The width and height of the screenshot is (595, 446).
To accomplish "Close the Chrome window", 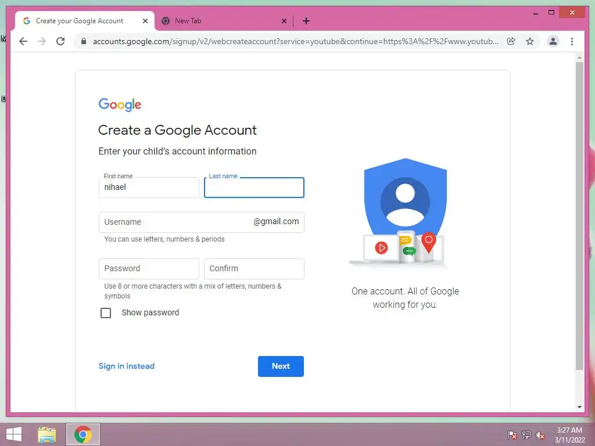I will coord(572,13).
